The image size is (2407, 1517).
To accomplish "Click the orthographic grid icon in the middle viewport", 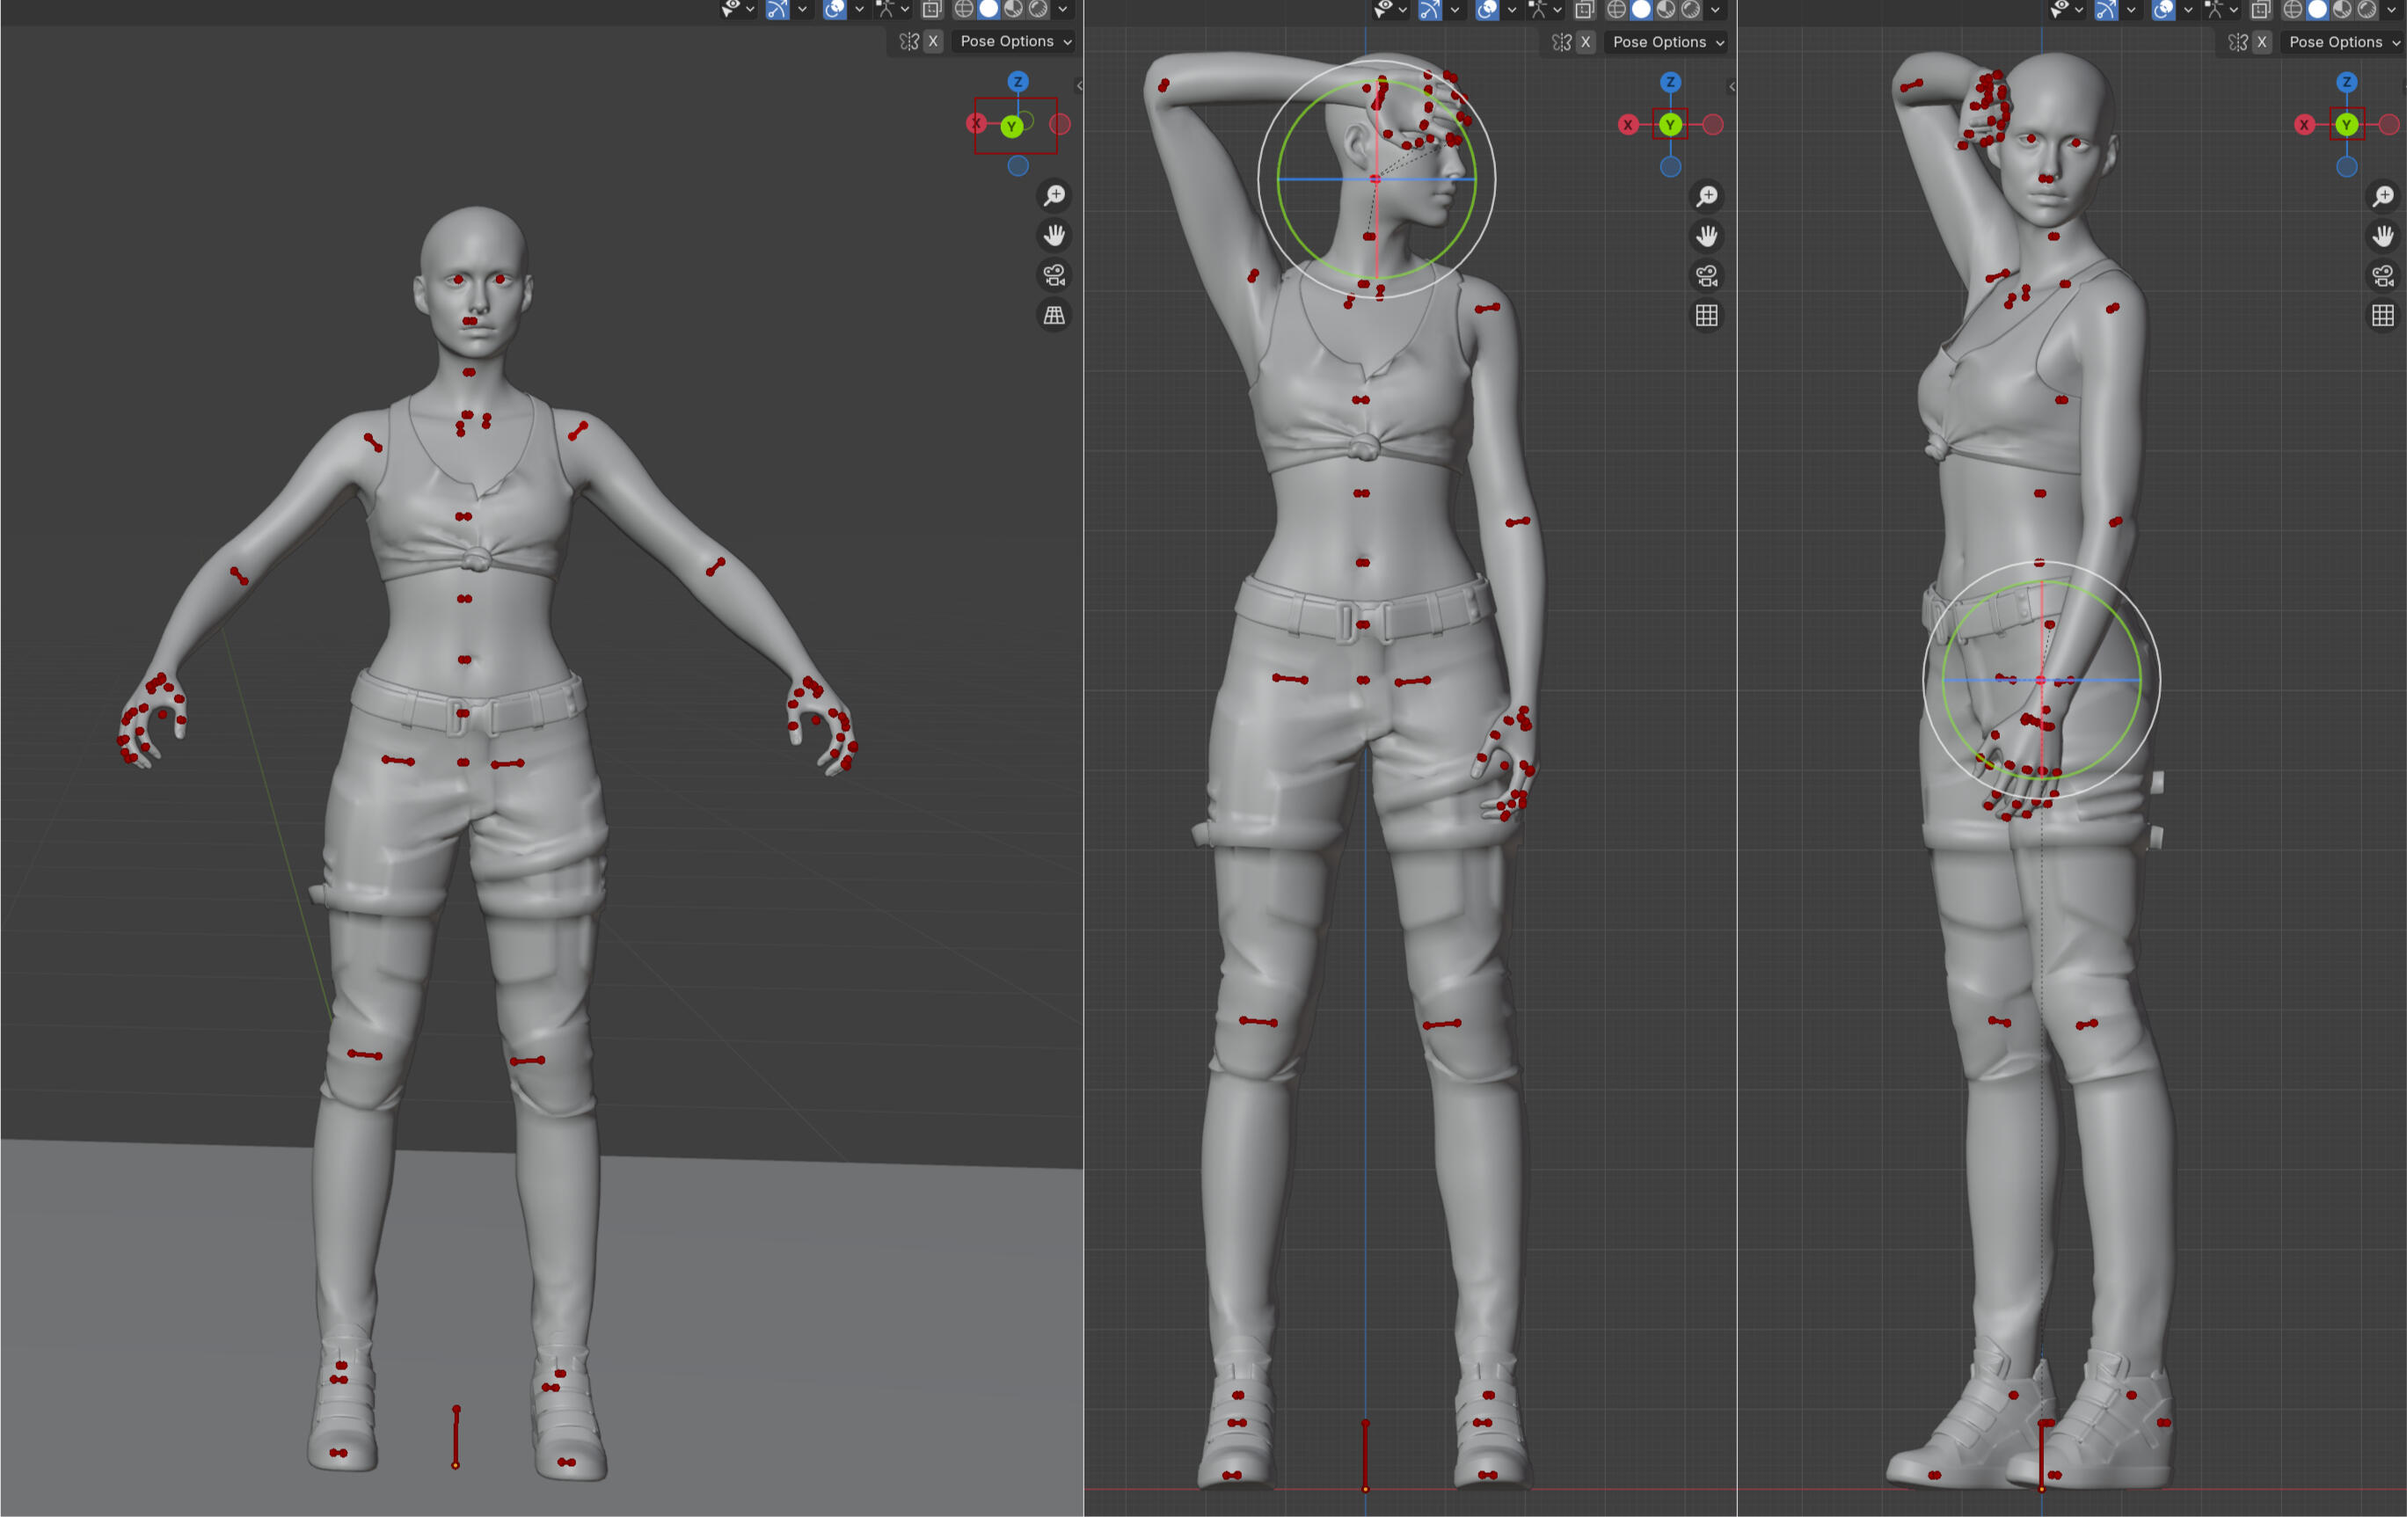I will 1706,316.
